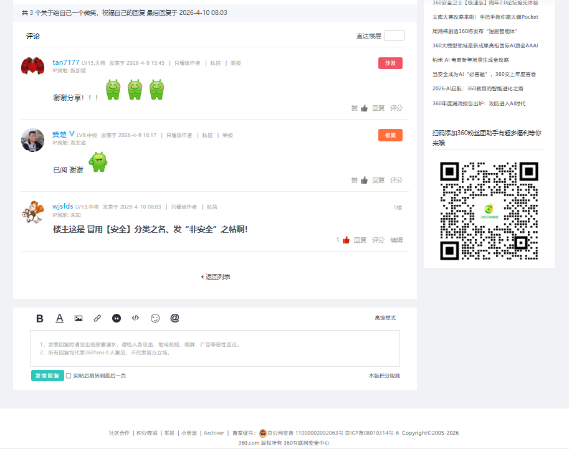Image resolution: width=569 pixels, height=449 pixels.
Task: Edit wjsfds's comment via 编辑
Action: click(x=396, y=240)
